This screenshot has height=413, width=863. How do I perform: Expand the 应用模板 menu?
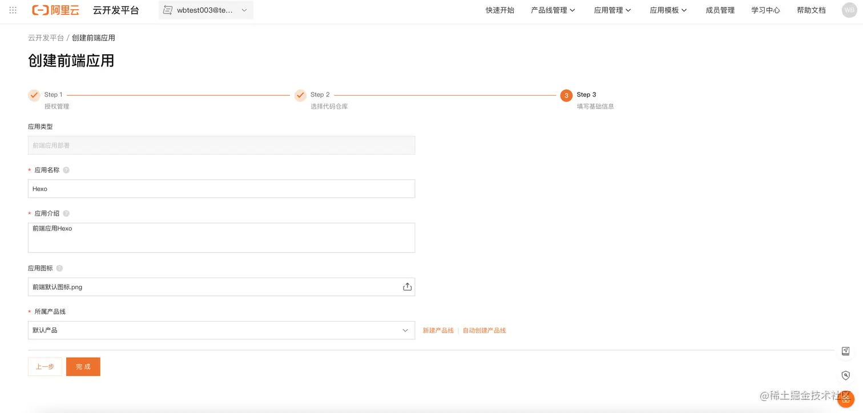(x=668, y=10)
